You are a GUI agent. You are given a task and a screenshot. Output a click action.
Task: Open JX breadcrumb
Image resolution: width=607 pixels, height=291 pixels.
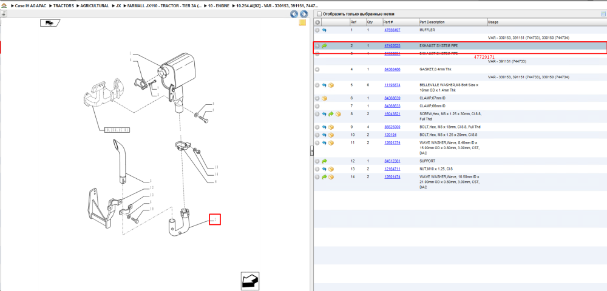118,6
